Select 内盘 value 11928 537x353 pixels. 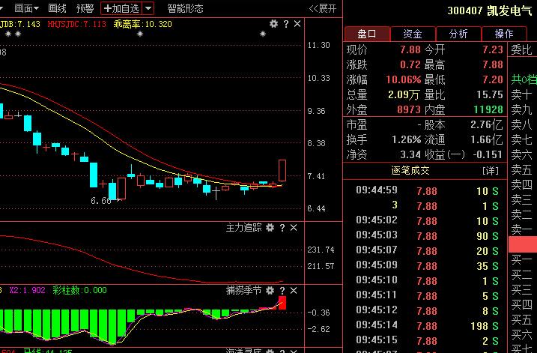(488, 109)
